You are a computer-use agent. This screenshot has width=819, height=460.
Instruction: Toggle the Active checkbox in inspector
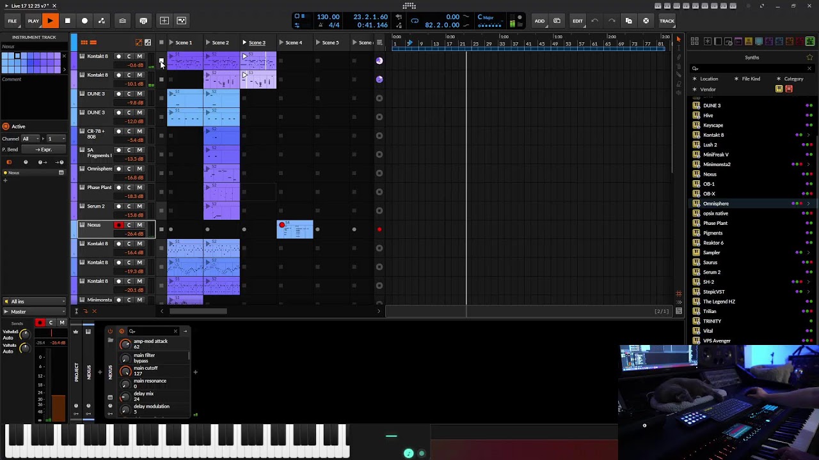[5, 126]
